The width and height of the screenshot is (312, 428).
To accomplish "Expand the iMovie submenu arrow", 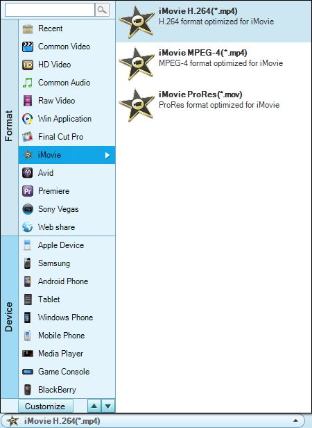I will [107, 155].
